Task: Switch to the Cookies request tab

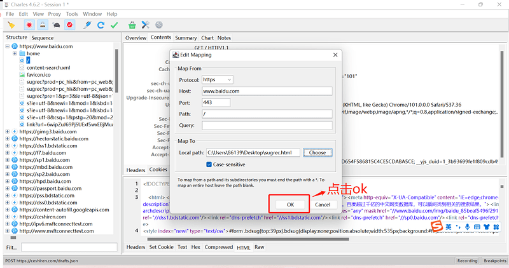Action: click(158, 170)
